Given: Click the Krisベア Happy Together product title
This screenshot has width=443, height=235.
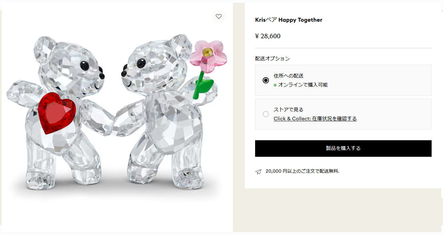Looking at the screenshot, I should [288, 20].
